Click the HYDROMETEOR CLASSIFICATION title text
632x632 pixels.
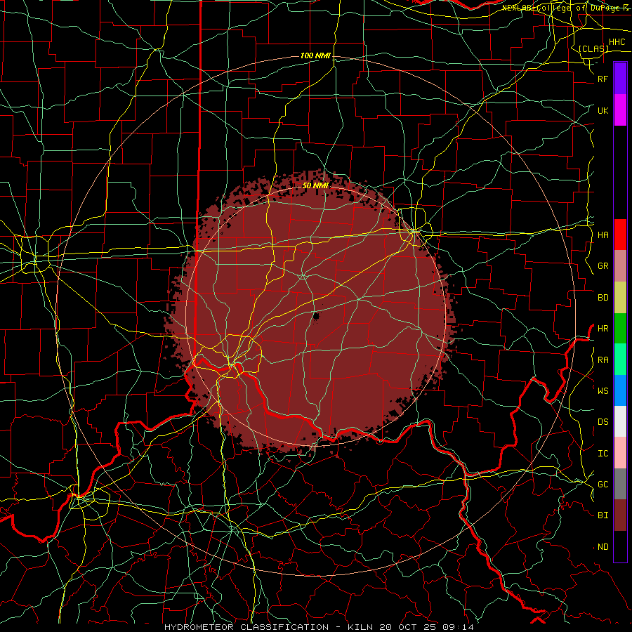246,627
